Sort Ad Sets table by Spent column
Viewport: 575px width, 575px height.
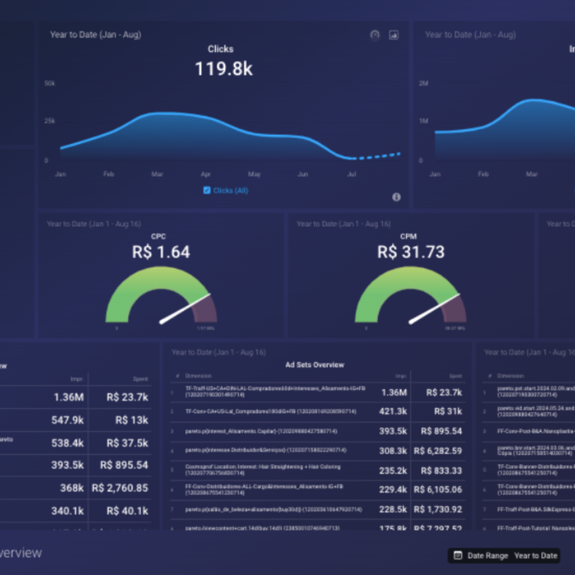[x=456, y=376]
